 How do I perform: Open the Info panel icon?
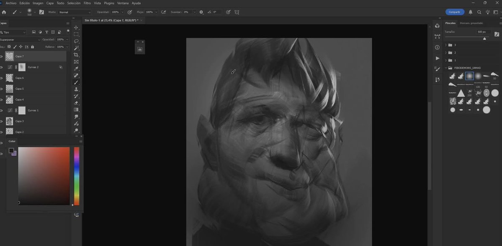438,47
